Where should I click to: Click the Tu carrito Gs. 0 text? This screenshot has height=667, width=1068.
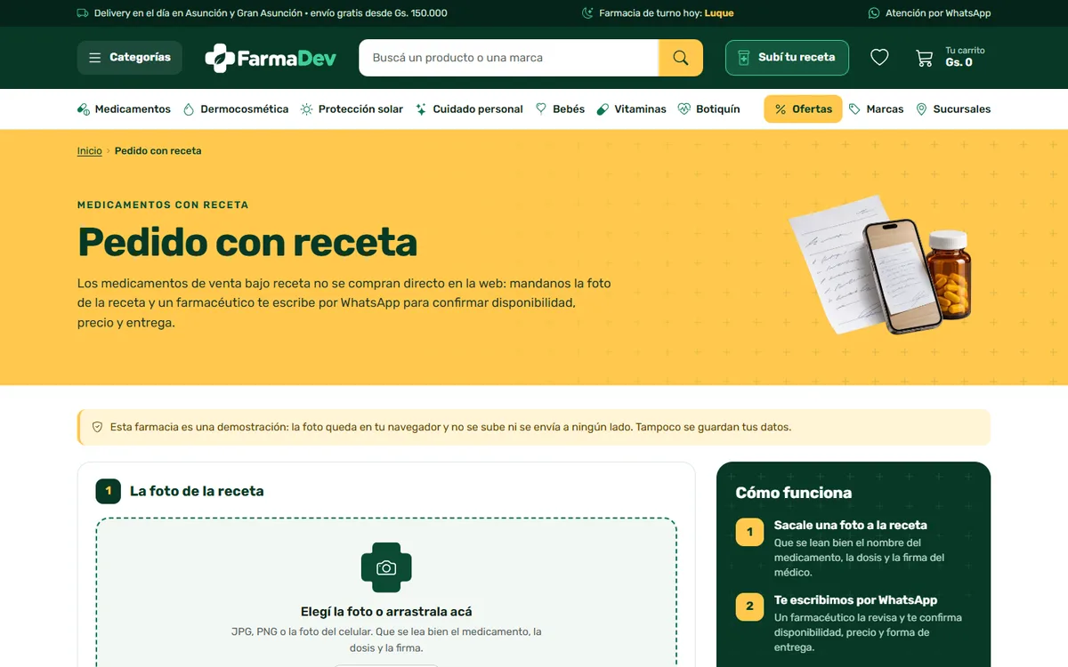[x=965, y=57]
